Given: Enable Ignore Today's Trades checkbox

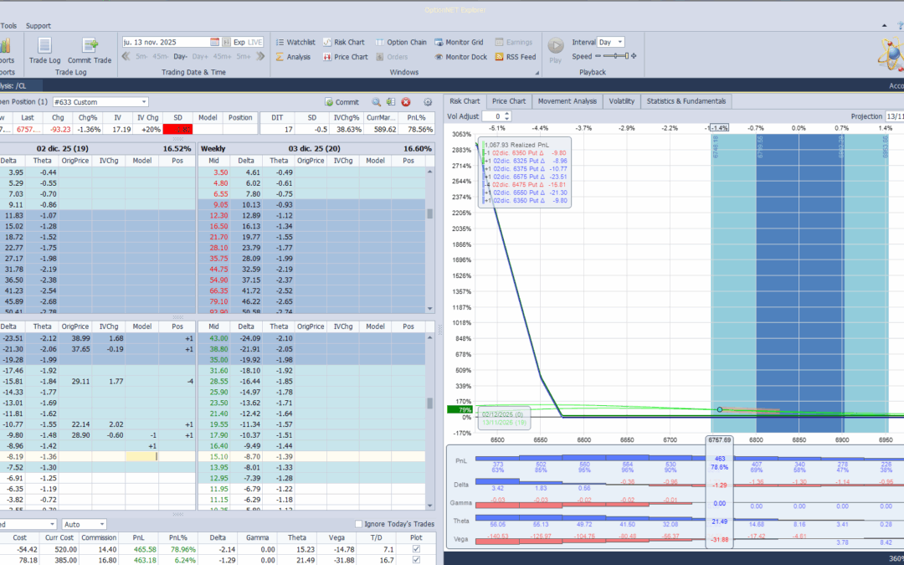Looking at the screenshot, I should (359, 525).
